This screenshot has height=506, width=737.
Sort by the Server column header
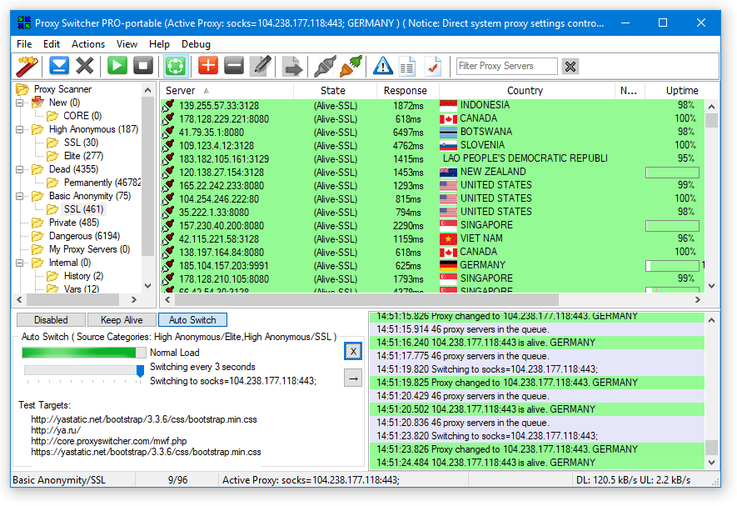[x=227, y=90]
